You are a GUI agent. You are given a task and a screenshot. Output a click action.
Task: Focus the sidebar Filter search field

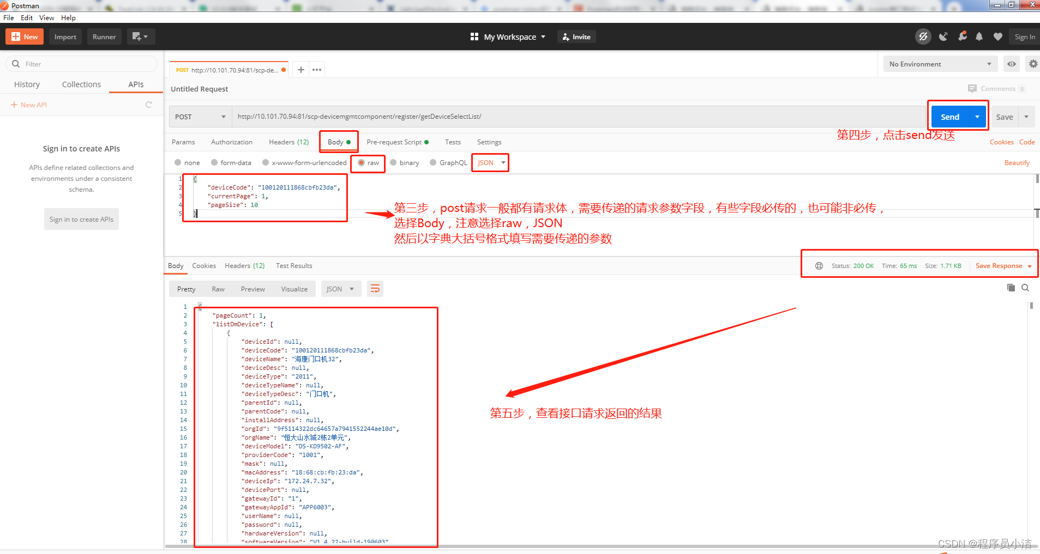81,64
